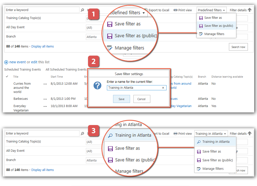Open the ellipsis menu for Curries from around the world
The width and height of the screenshot is (257, 186).
point(45,84)
